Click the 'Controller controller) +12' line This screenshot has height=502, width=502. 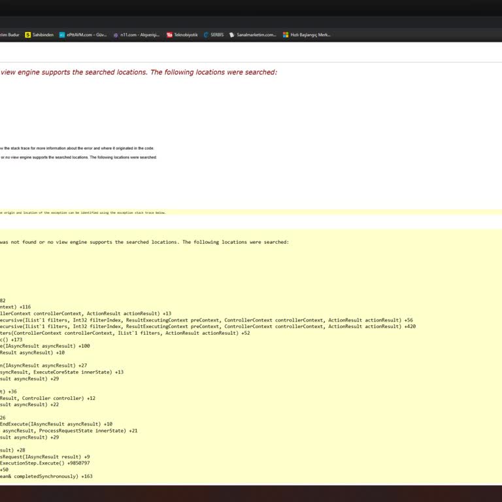48,398
